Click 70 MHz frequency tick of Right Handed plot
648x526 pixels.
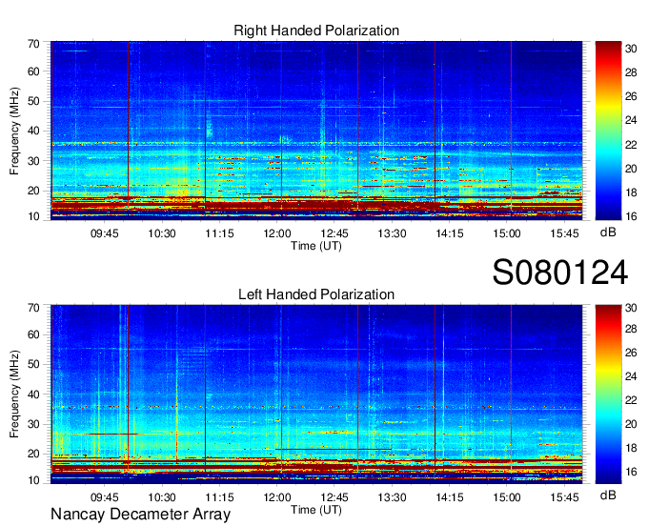(x=33, y=44)
